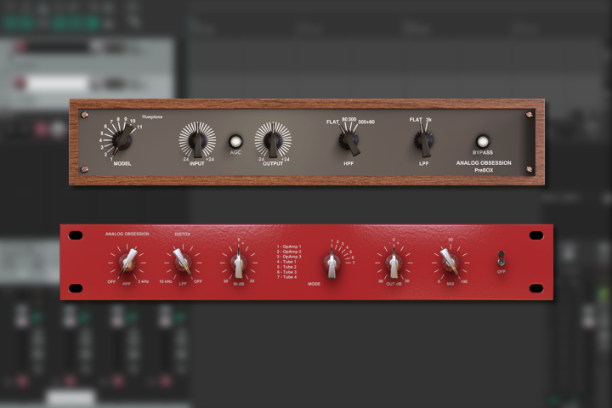Click the INPUT gain knob on PreBOX
This screenshot has height=408, width=612.
(197, 141)
